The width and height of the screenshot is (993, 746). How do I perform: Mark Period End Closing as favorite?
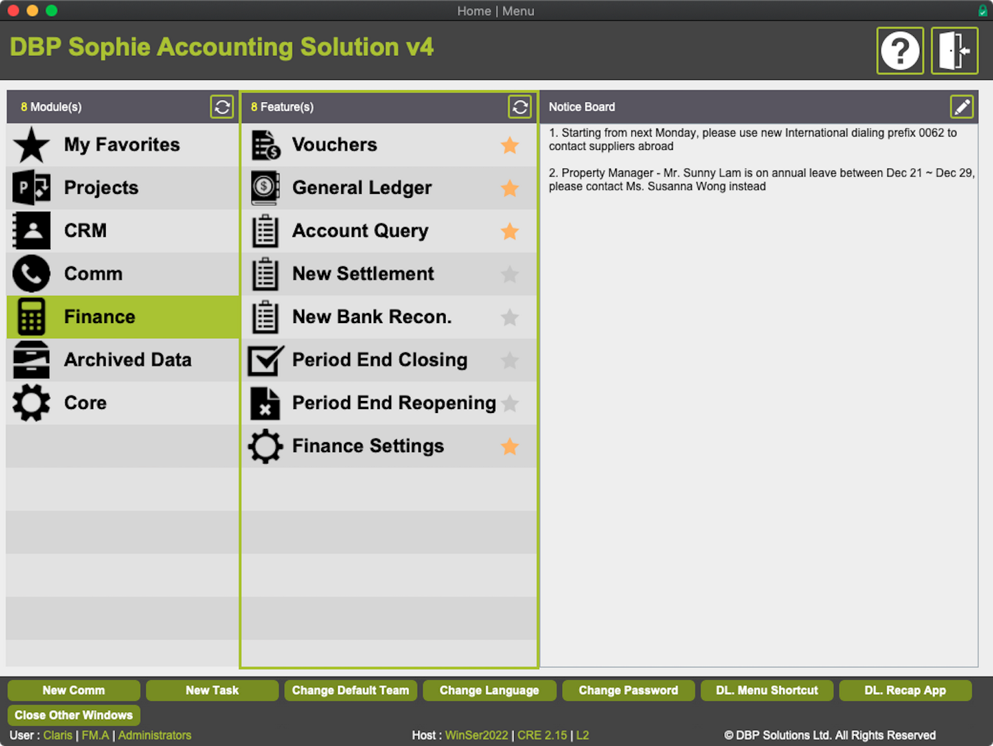510,360
